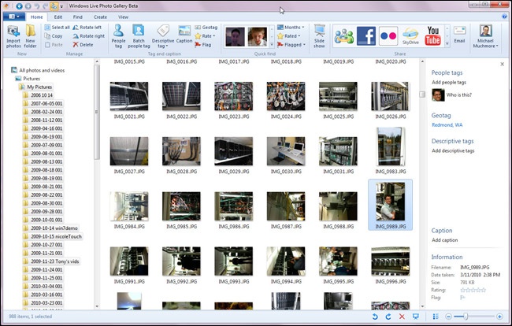Expand the Share services gallery
This screenshot has height=326, width=512.
pyautogui.click(x=447, y=43)
